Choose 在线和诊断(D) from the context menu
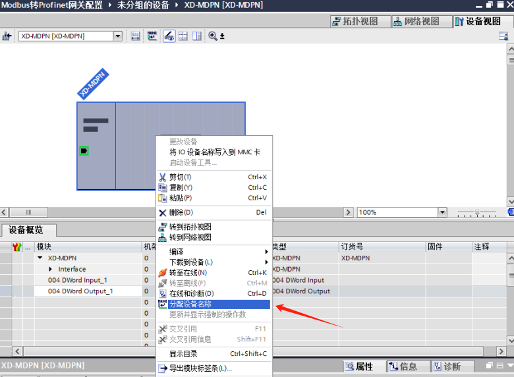Image resolution: width=514 pixels, height=377 pixels. point(214,293)
